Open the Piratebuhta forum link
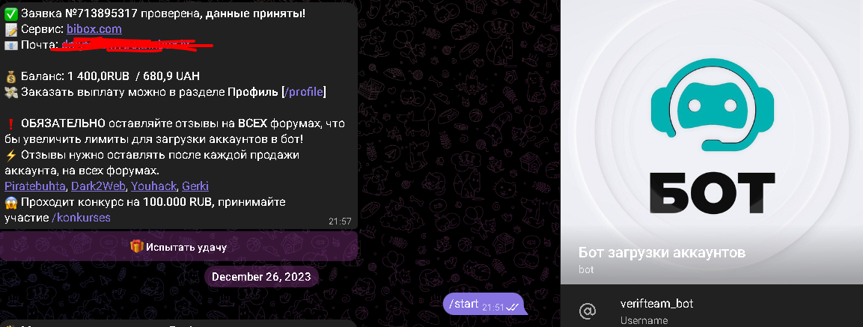Image resolution: width=863 pixels, height=327 pixels. pyautogui.click(x=36, y=186)
